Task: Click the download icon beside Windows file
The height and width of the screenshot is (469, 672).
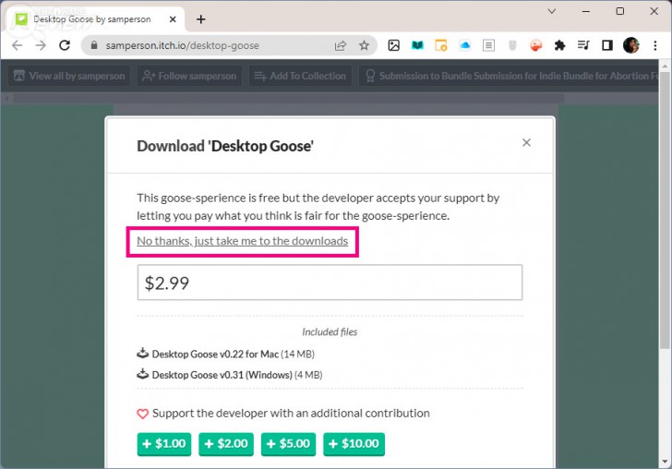Action: click(143, 374)
